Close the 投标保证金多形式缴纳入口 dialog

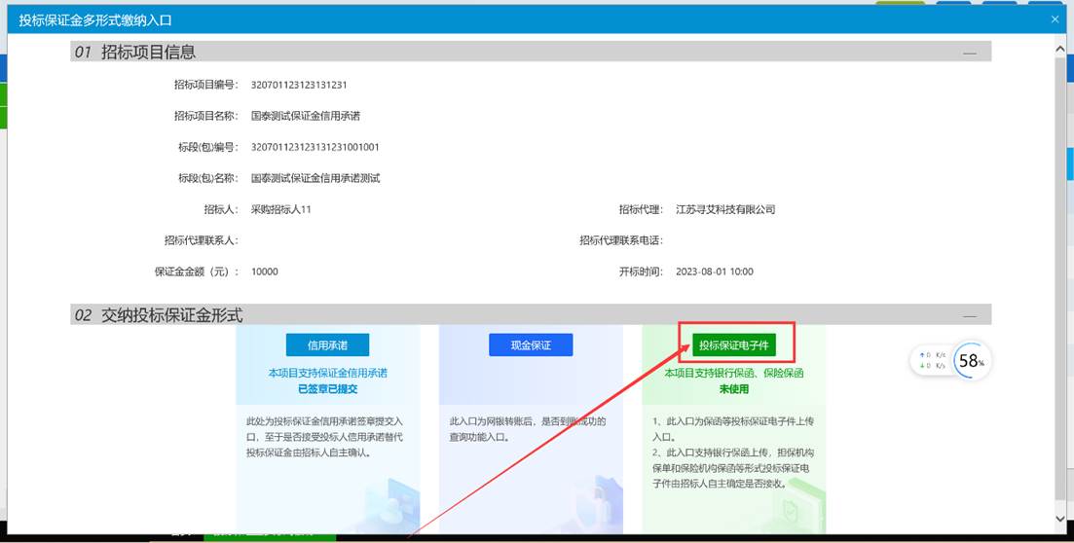1055,19
